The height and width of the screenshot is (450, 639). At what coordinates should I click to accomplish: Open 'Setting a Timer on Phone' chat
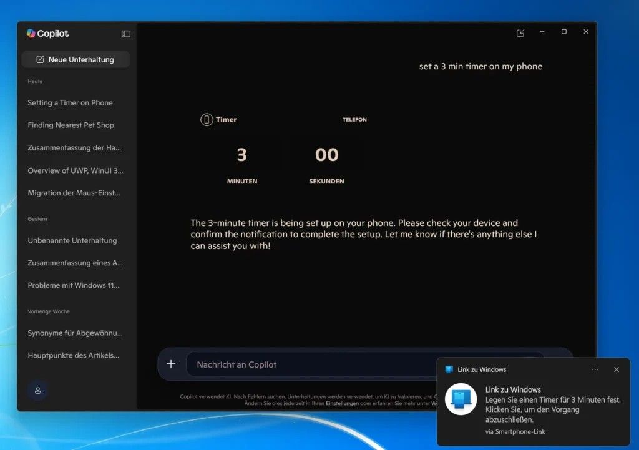70,103
